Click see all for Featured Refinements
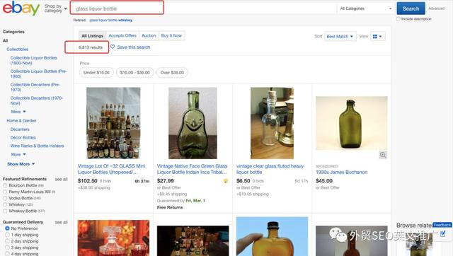 [61, 179]
